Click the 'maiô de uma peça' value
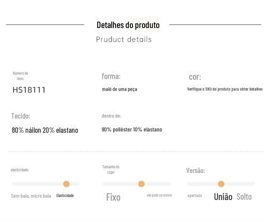The image size is (267, 222). coord(120,89)
